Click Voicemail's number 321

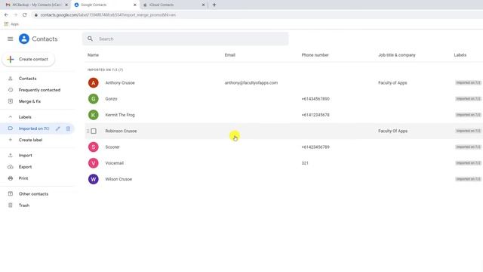305,163
